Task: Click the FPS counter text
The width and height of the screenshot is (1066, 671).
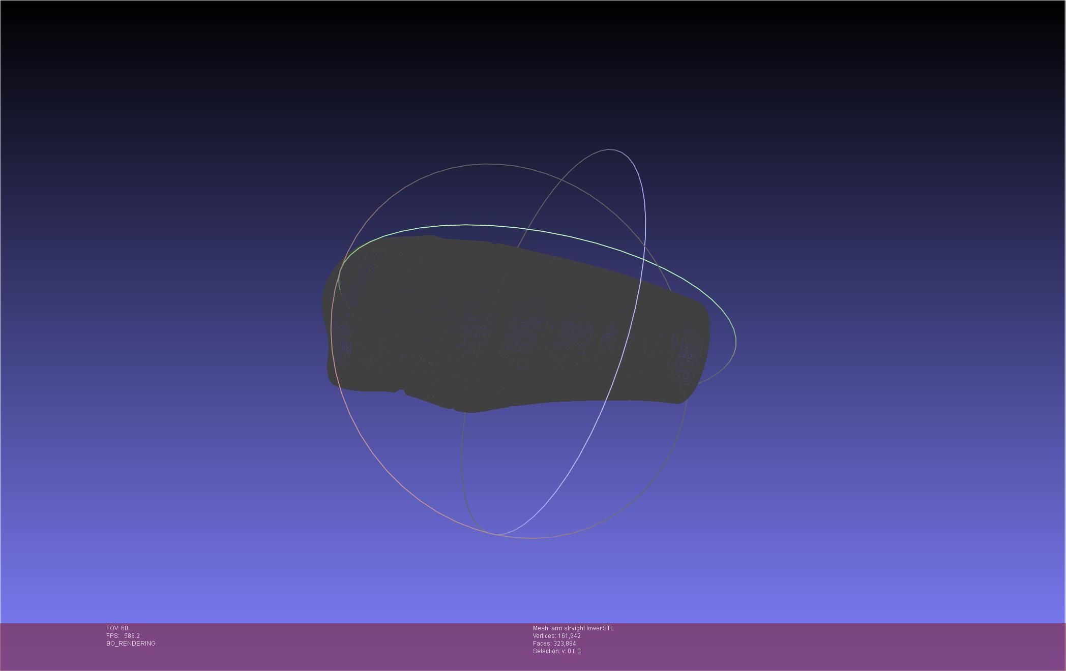Action: coord(123,636)
